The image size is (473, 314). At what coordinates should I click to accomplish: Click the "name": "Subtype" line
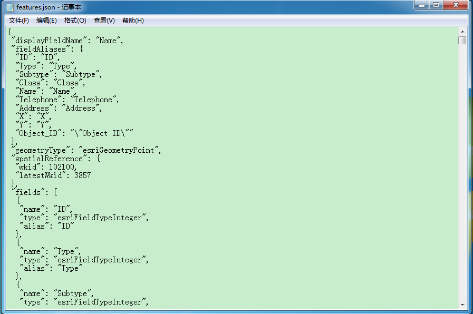point(56,294)
